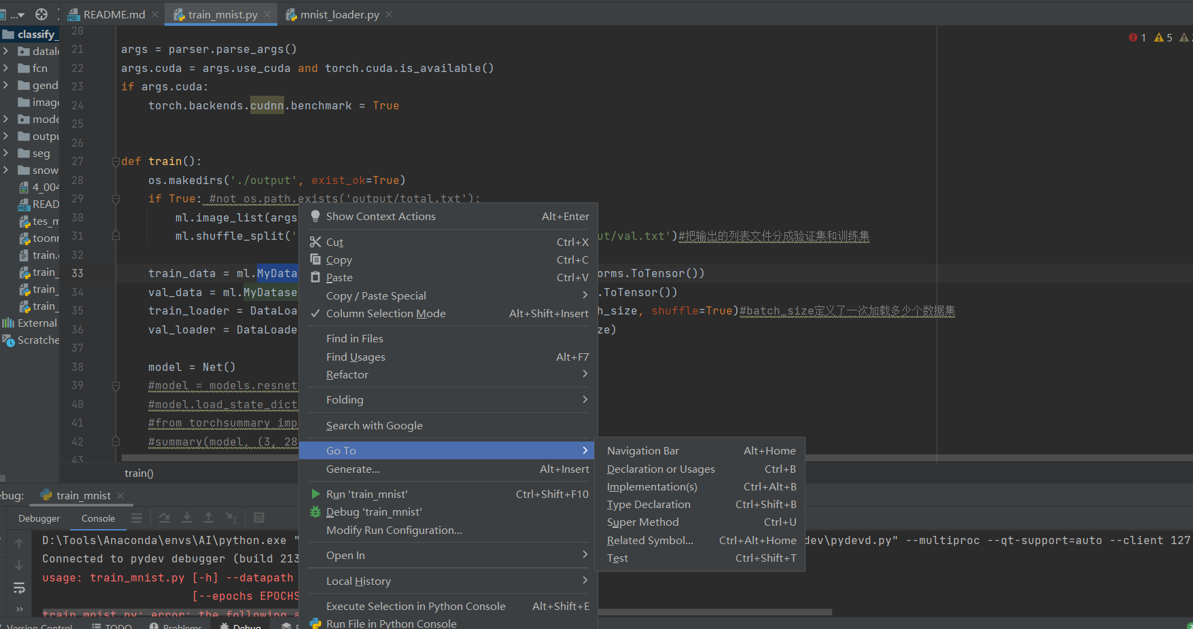The height and width of the screenshot is (629, 1193).
Task: Choose Navigation Bar from Go To submenu
Action: [701, 450]
